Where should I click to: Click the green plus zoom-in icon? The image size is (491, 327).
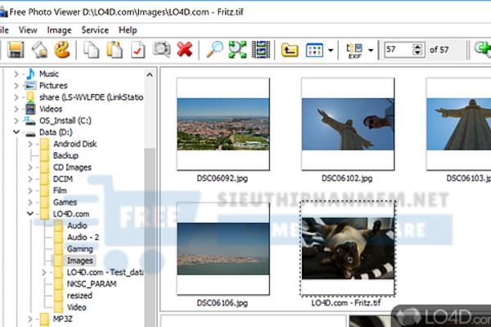[x=483, y=49]
